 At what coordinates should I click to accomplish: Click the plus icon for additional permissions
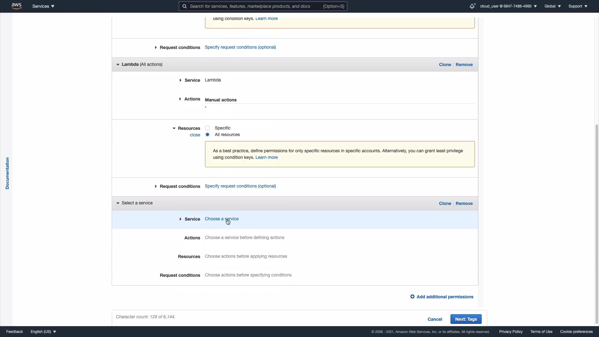pos(412,297)
